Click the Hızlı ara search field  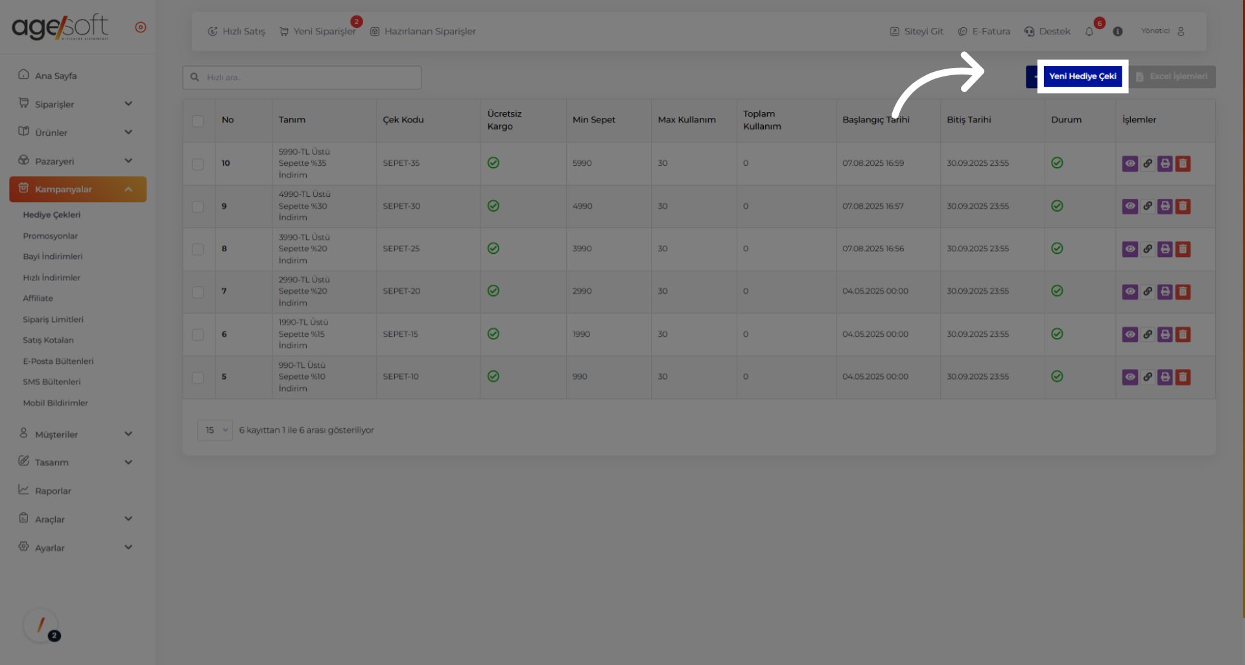pyautogui.click(x=302, y=78)
